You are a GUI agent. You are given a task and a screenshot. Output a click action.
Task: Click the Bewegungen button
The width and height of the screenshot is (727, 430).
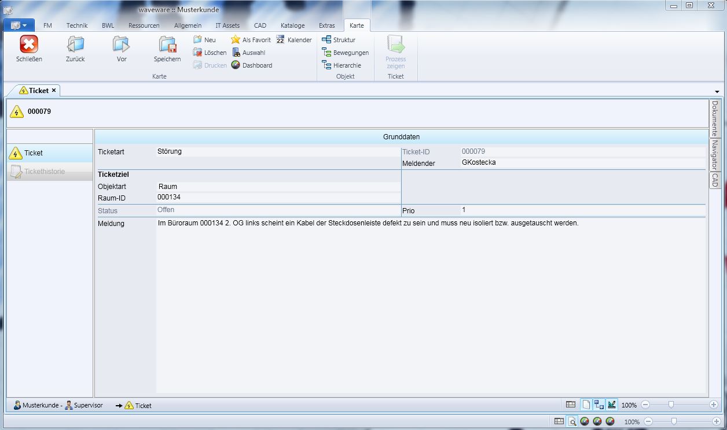345,53
